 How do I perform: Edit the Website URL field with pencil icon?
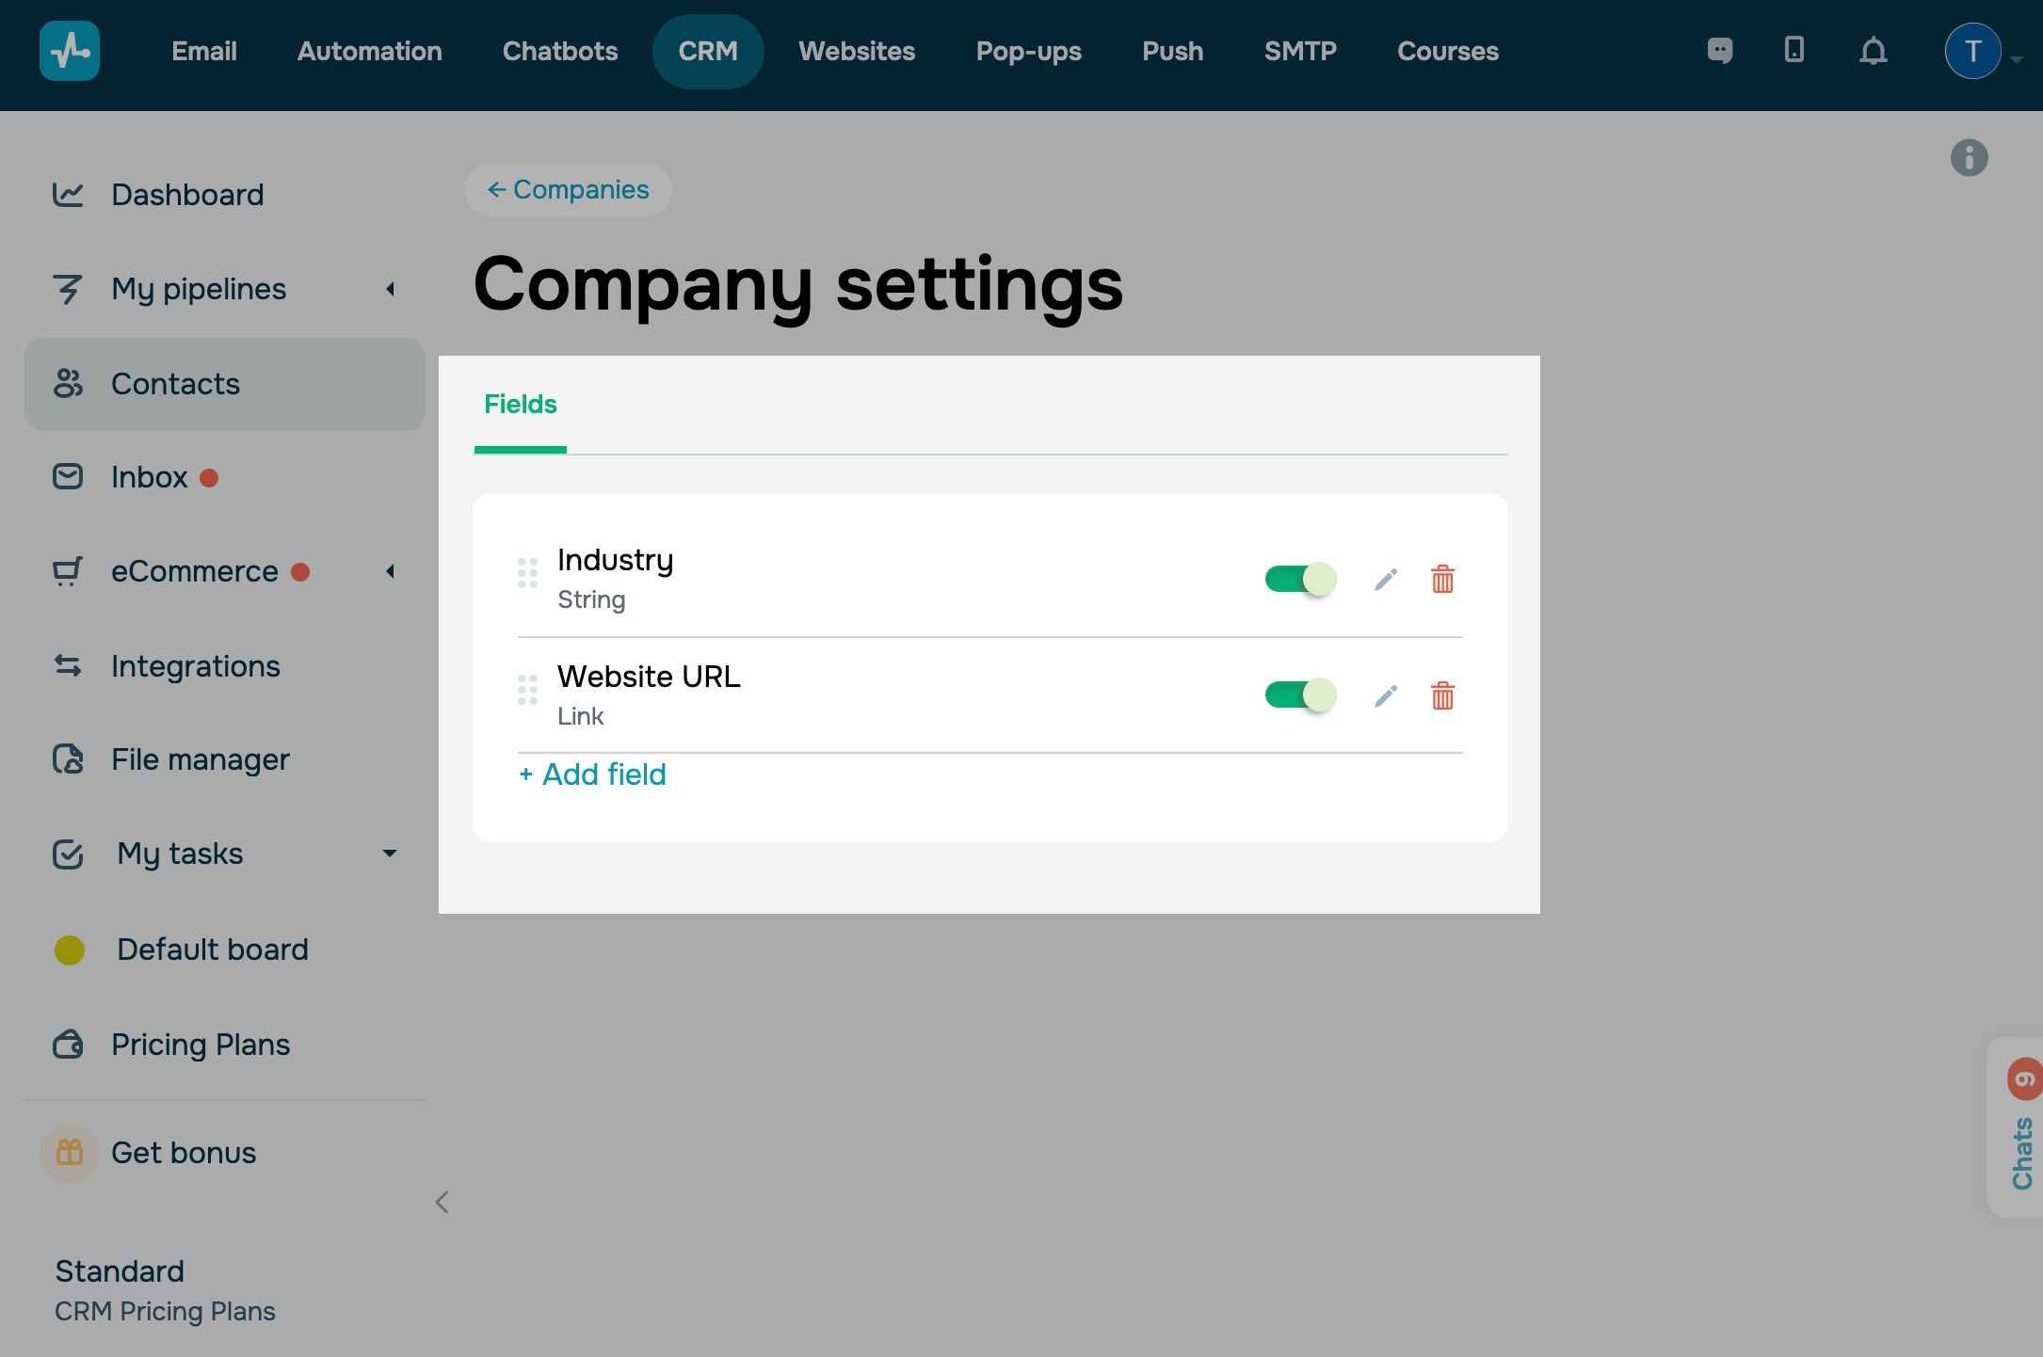click(x=1385, y=695)
